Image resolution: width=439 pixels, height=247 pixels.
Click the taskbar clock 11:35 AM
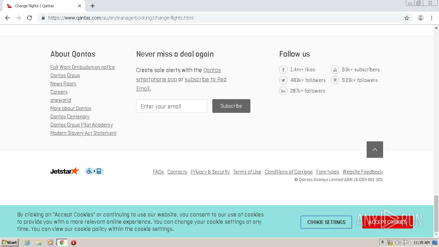(x=422, y=243)
